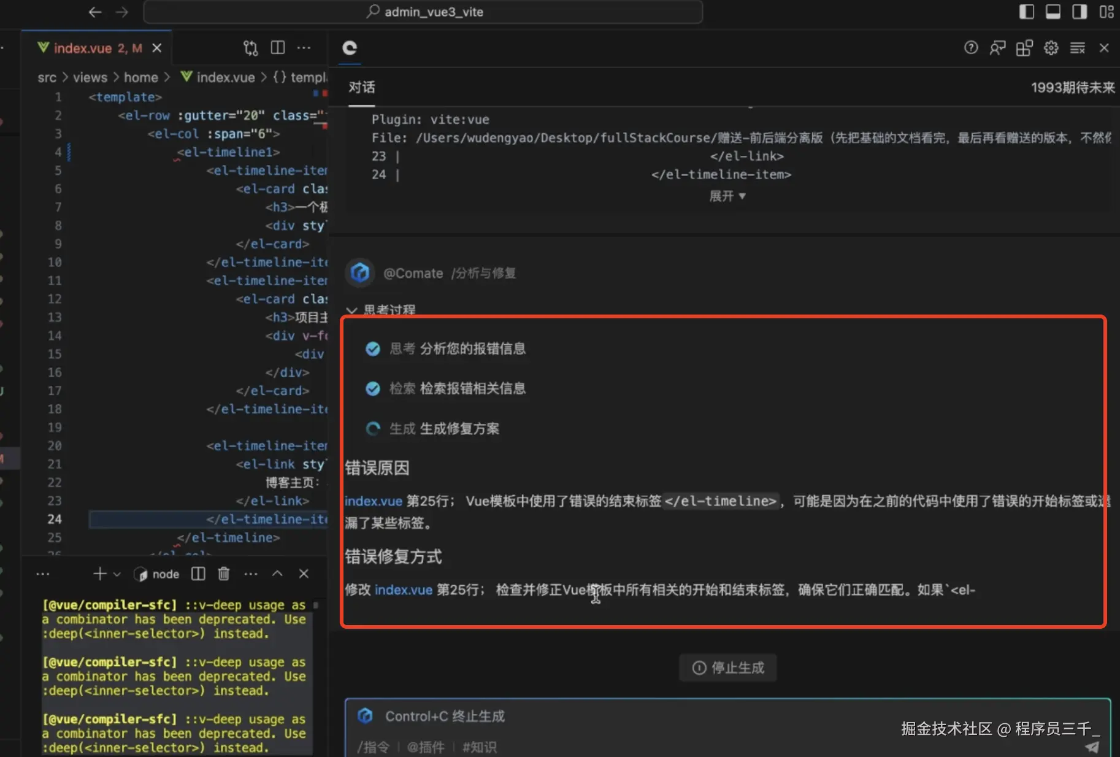1120x757 pixels.
Task: Open the terminal panel views ellipsis menu
Action: [43, 574]
